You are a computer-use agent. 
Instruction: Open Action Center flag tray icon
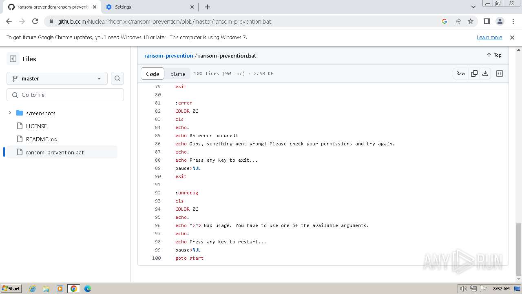click(483, 289)
